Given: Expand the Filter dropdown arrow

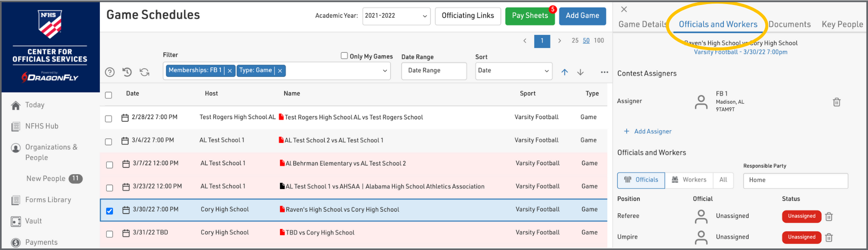Looking at the screenshot, I should pos(385,71).
